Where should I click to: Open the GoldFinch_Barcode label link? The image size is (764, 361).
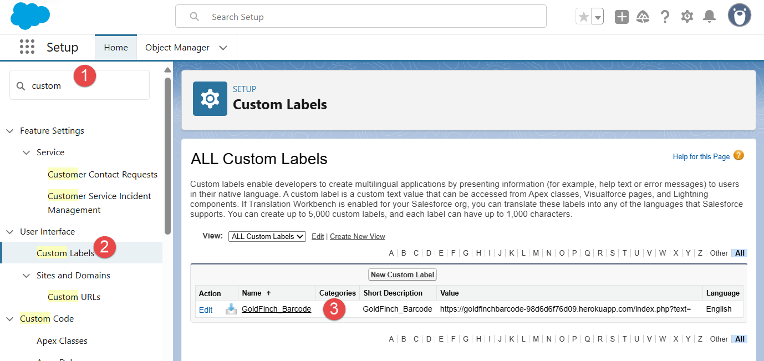tap(276, 309)
